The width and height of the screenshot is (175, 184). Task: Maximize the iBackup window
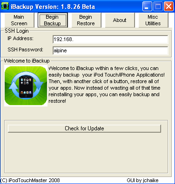[x=158, y=7]
